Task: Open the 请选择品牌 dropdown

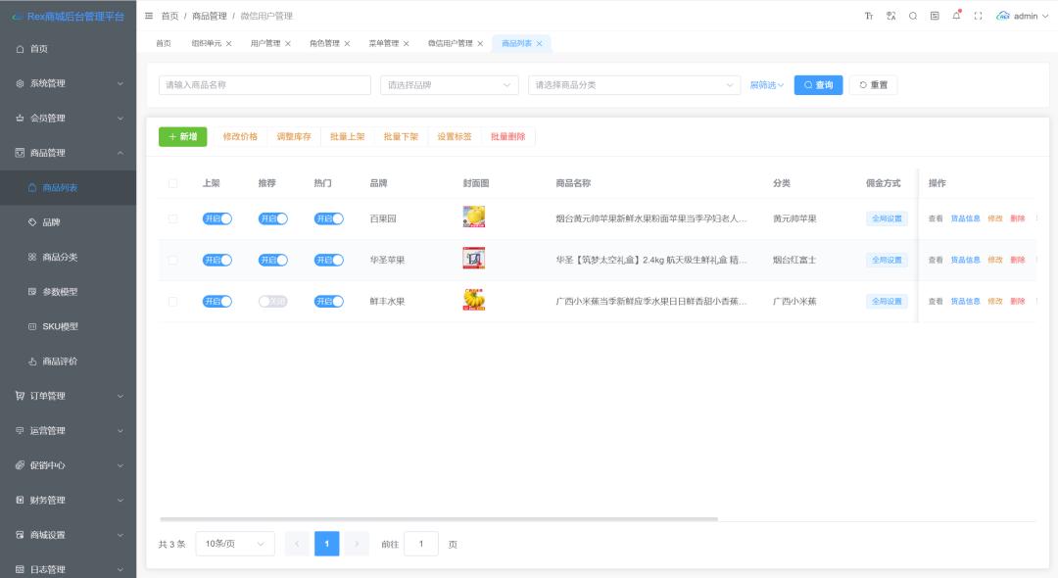Action: (x=450, y=85)
